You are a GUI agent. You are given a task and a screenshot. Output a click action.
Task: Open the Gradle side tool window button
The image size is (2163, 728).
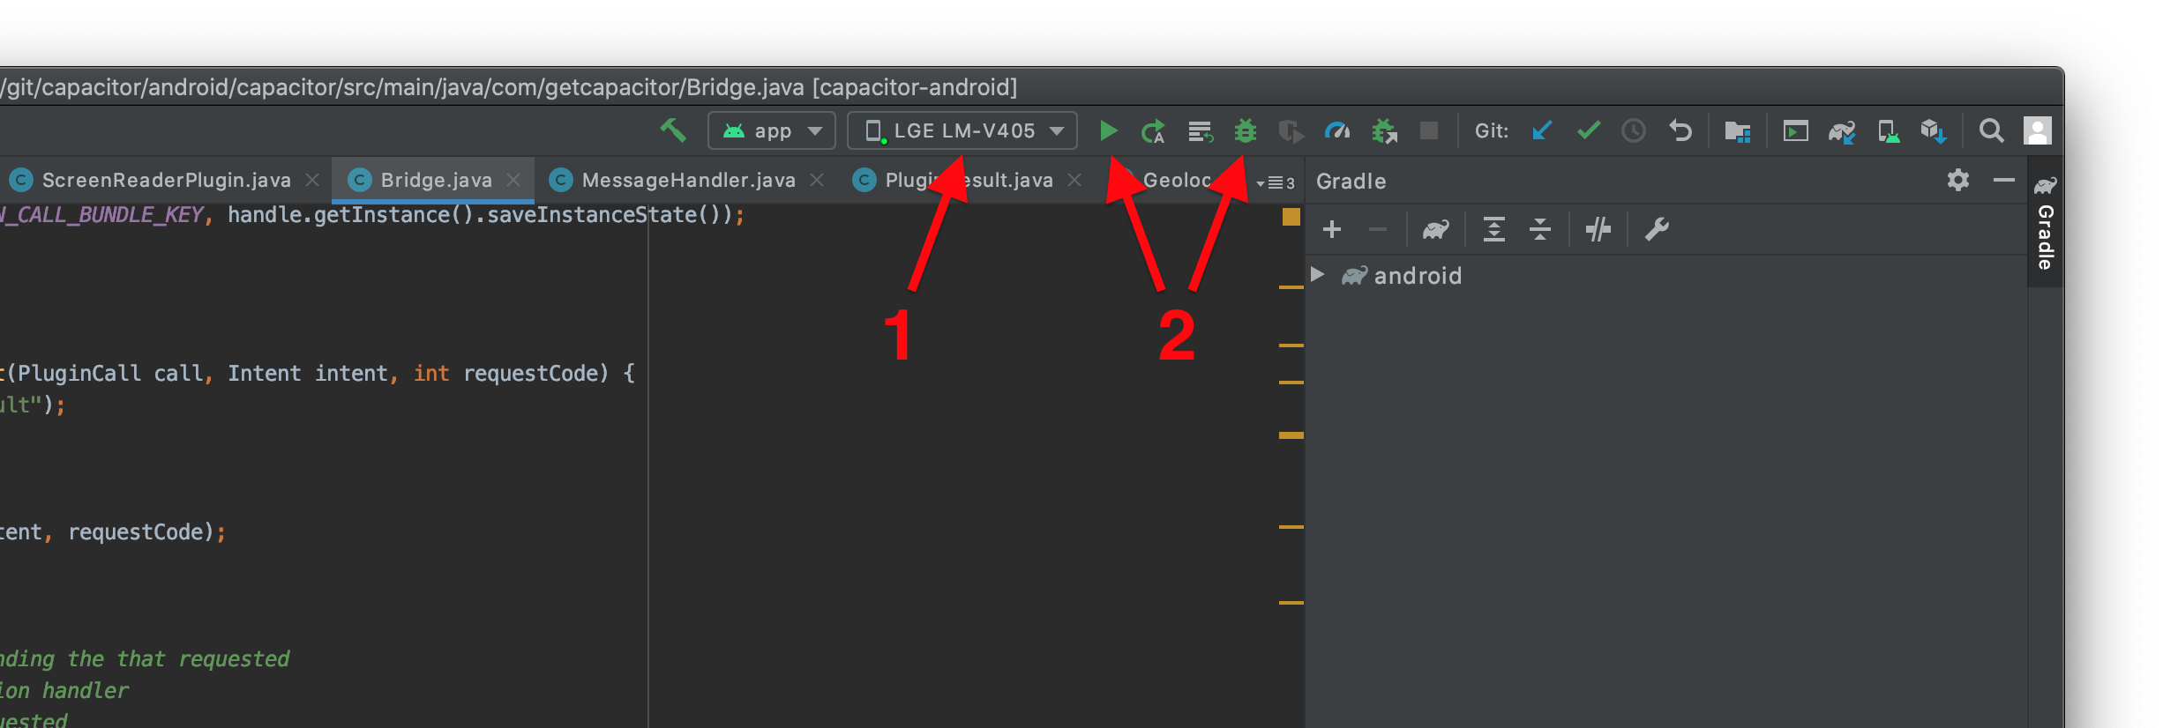pos(2045,225)
